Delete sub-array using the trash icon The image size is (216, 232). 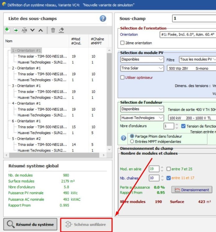[53, 30]
